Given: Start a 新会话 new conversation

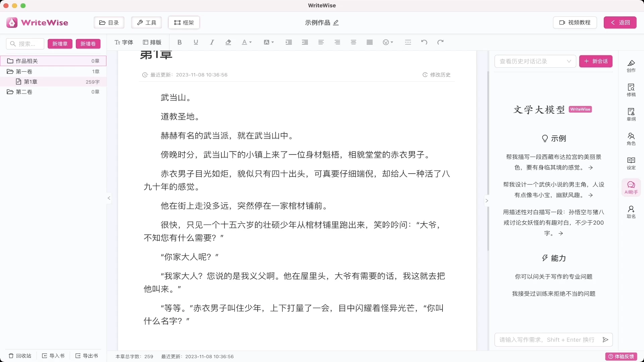Looking at the screenshot, I should (596, 61).
